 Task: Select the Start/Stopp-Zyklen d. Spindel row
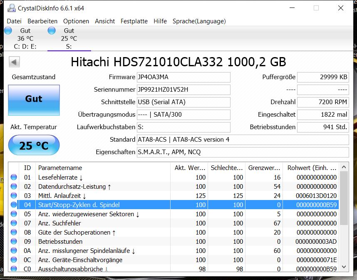coord(178,205)
